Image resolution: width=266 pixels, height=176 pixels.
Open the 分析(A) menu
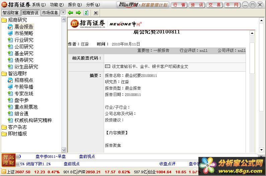[x=93, y=5]
